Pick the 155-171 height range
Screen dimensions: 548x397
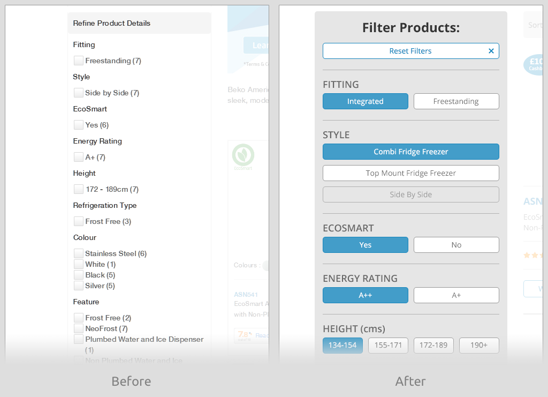tap(388, 345)
